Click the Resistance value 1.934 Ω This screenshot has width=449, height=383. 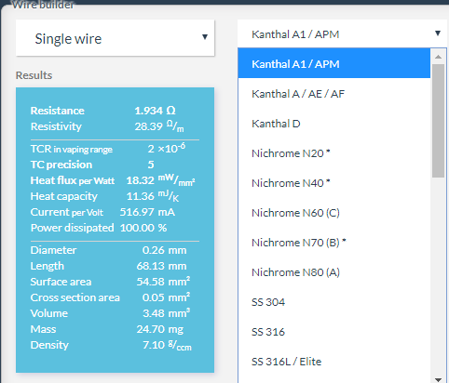point(155,111)
